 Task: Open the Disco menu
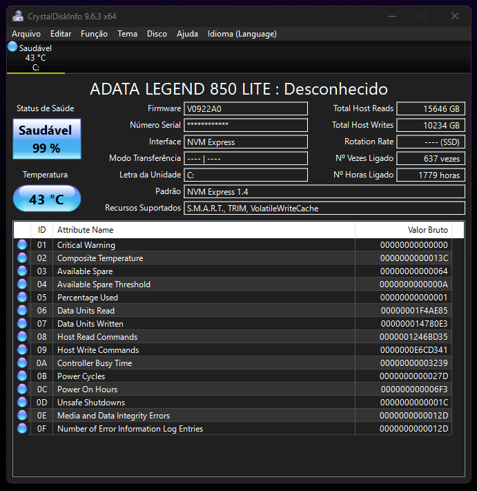(157, 34)
